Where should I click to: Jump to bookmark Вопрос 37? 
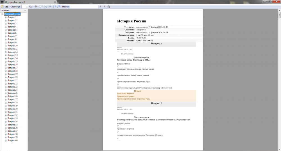[x=13, y=131]
